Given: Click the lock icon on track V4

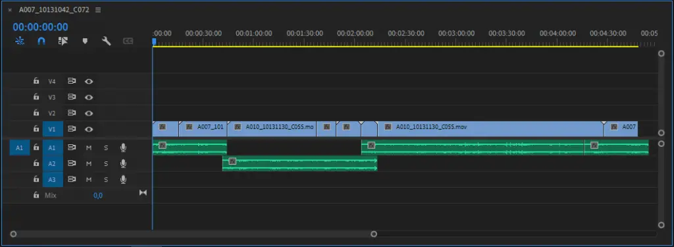Looking at the screenshot, I should point(36,81).
